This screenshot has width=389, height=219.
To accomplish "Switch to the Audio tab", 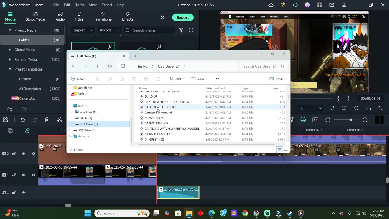I will point(60,16).
